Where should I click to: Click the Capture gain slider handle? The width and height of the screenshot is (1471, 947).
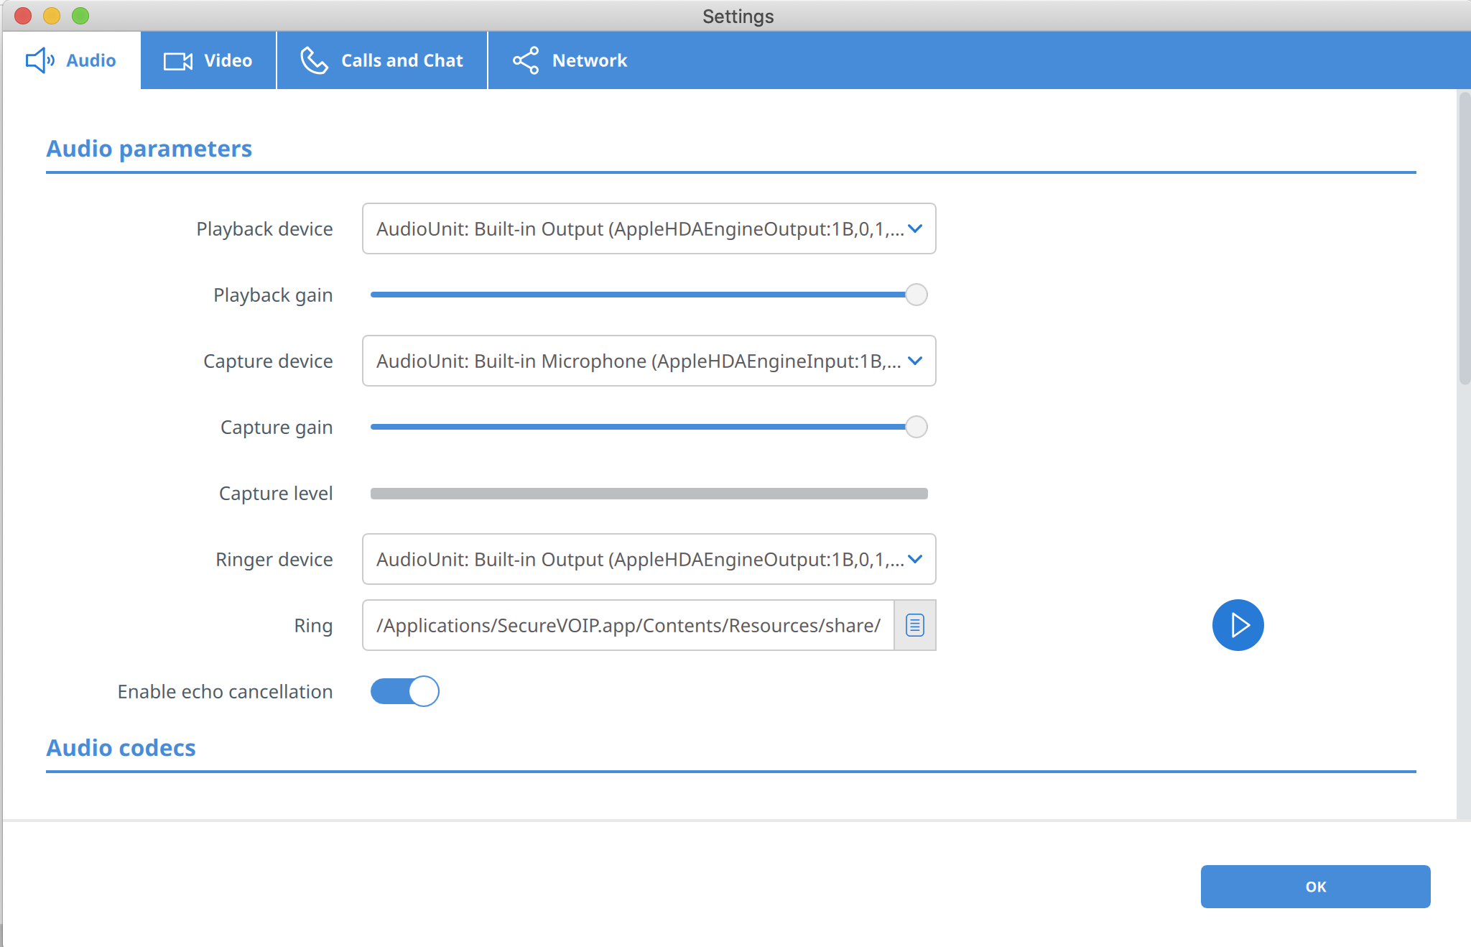pos(917,427)
